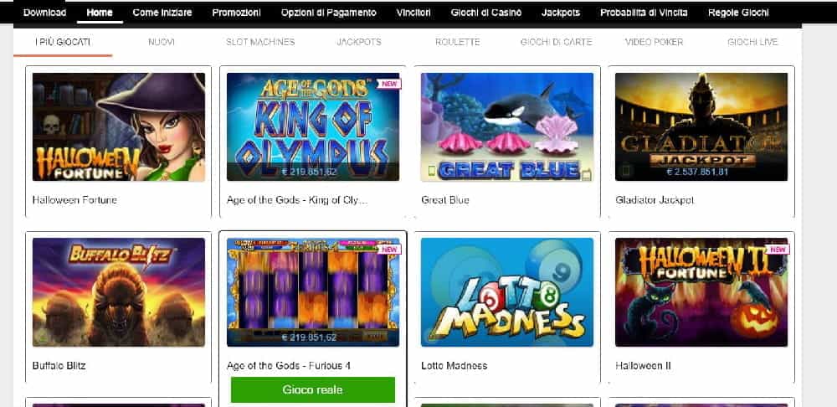The width and height of the screenshot is (837, 407).
Task: Click mobile phone icon on Gladiator Jackpot thumbnail
Action: tap(625, 171)
